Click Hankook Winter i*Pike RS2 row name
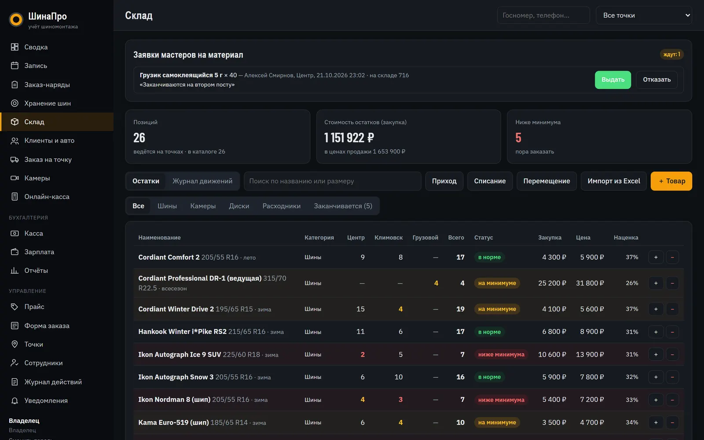The height and width of the screenshot is (440, 704). pos(183,332)
